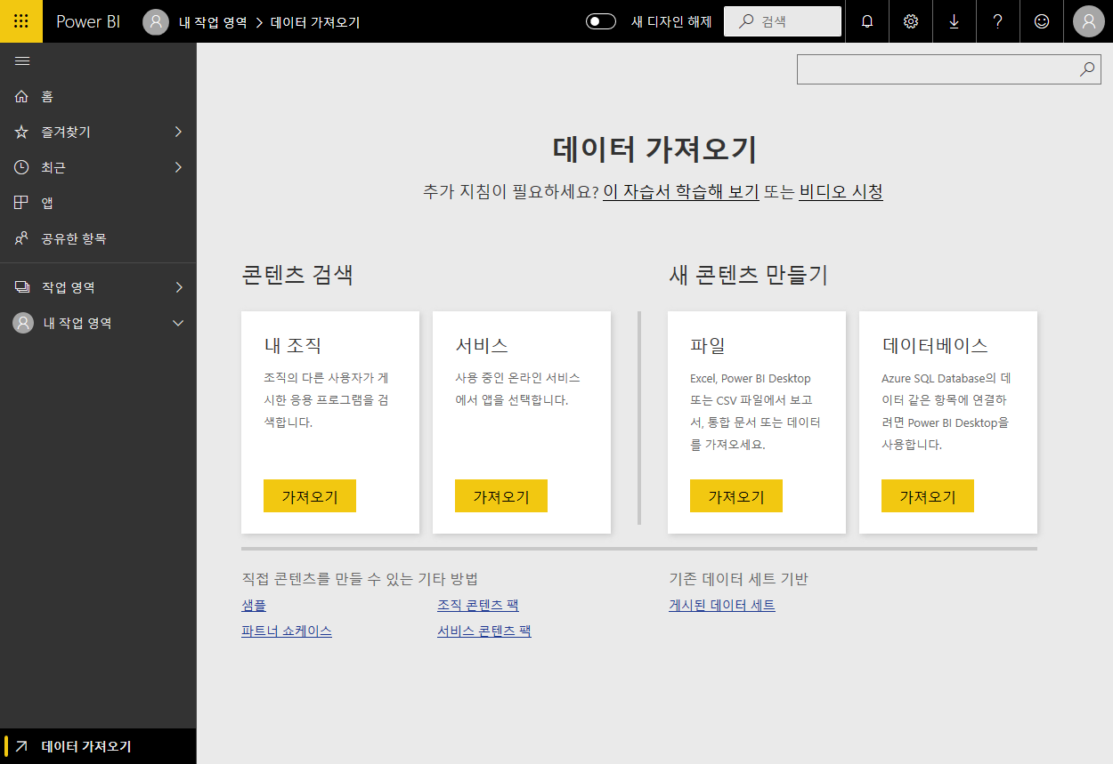The width and height of the screenshot is (1113, 764).
Task: Click the top bar 검색 field
Action: point(783,21)
